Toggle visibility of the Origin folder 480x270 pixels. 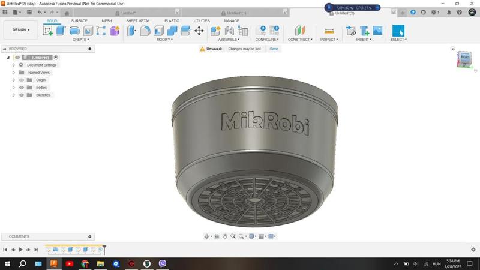point(22,80)
